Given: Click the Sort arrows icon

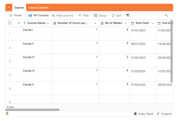Looking at the screenshot, I should (113, 15).
